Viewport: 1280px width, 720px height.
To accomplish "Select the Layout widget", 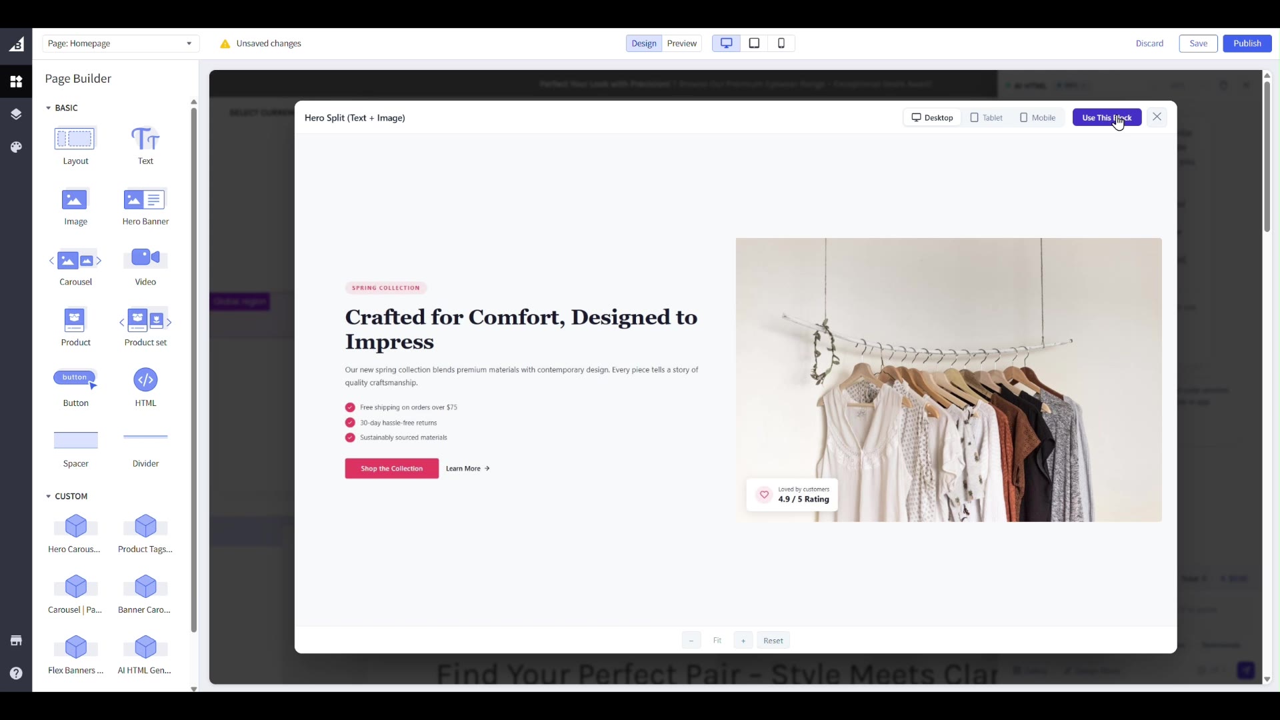I will click(75, 145).
